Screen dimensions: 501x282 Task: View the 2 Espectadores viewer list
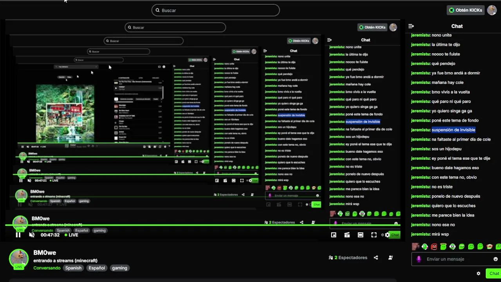click(x=348, y=258)
